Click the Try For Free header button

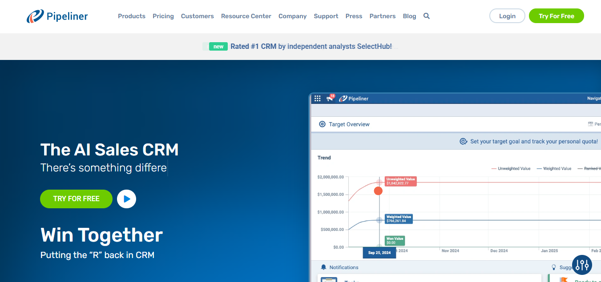[557, 16]
